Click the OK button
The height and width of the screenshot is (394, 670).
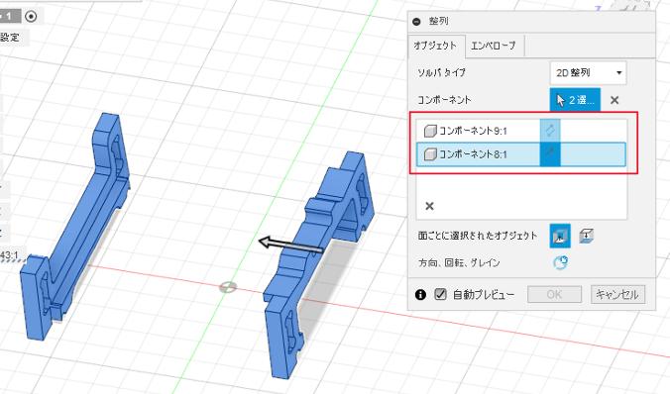coord(554,295)
